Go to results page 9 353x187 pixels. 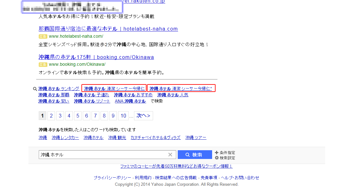coord(113,116)
